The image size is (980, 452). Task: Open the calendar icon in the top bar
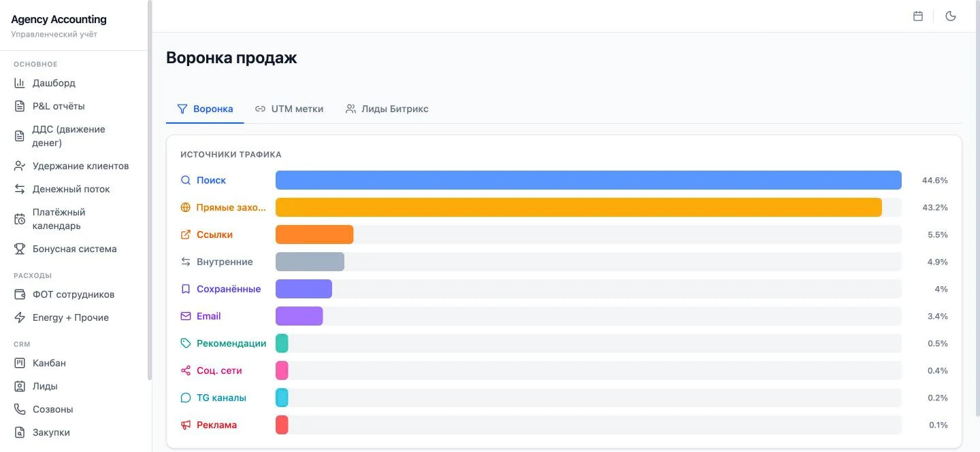click(x=918, y=16)
